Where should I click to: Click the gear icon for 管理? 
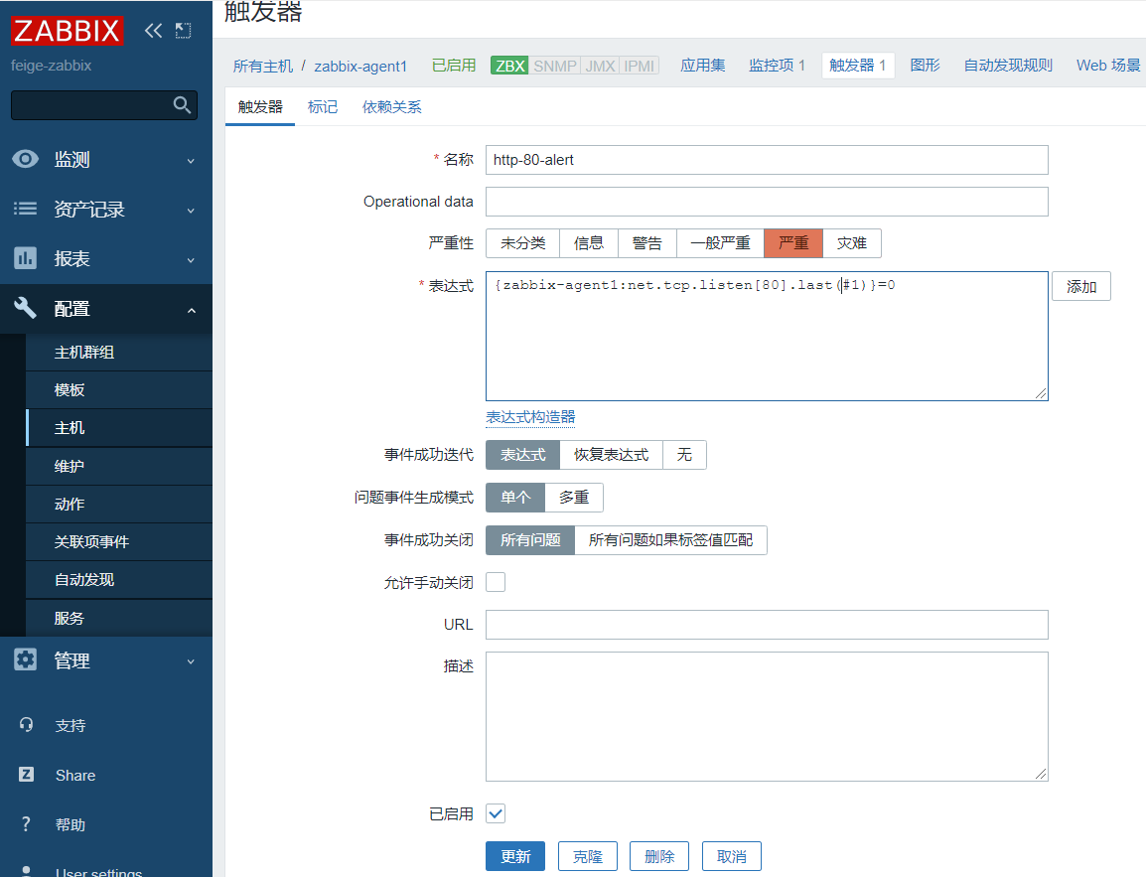[x=26, y=659]
